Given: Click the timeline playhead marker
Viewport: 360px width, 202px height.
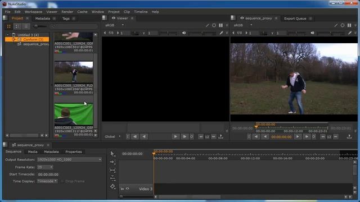Looking at the screenshot, I should (154, 154).
